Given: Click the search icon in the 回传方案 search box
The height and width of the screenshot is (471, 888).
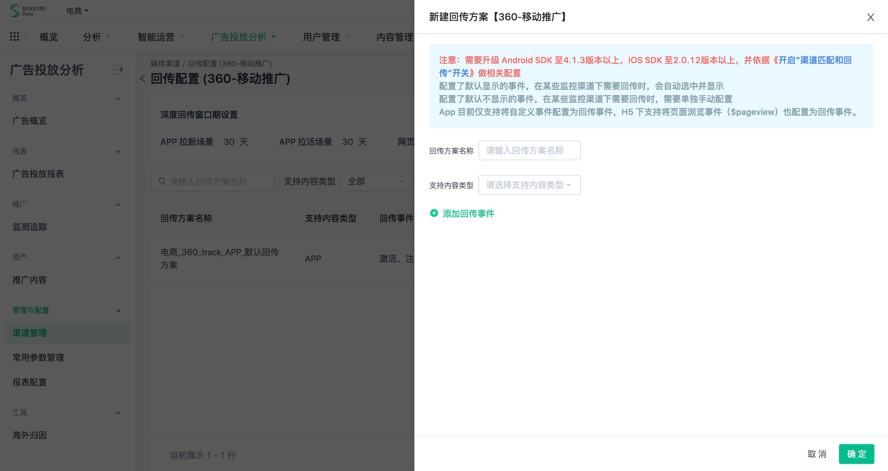Looking at the screenshot, I should 162,181.
